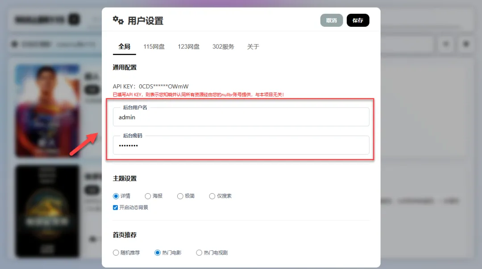Click the 取消 button to cancel
The height and width of the screenshot is (269, 482).
(x=332, y=20)
